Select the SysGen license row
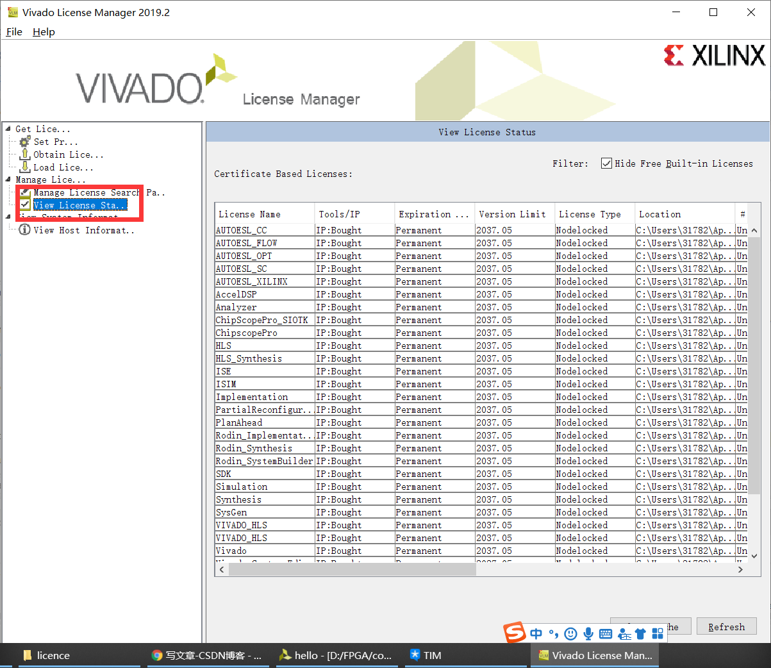The image size is (771, 668). [481, 512]
